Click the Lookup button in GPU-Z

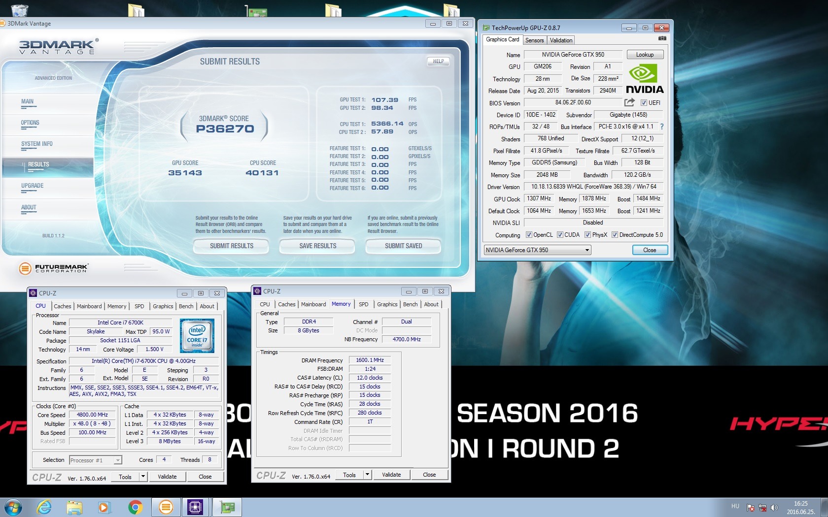tap(645, 55)
